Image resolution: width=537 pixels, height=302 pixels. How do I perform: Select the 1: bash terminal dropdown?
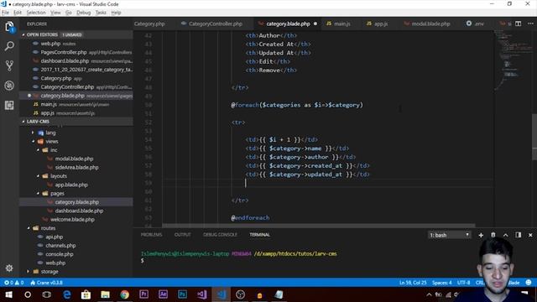click(x=449, y=235)
